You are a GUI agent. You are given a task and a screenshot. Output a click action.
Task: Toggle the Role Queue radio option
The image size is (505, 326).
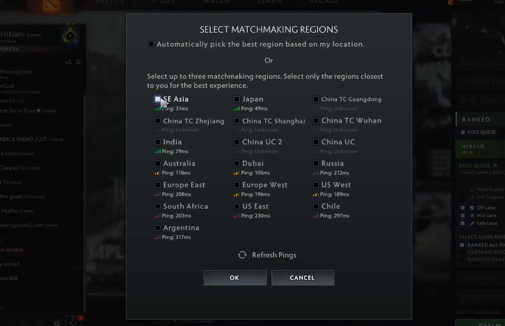tap(463, 132)
